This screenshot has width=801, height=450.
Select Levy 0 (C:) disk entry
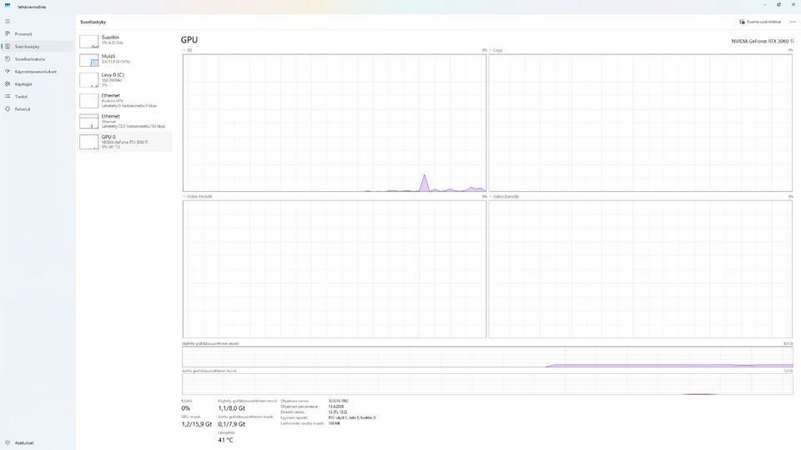(124, 80)
